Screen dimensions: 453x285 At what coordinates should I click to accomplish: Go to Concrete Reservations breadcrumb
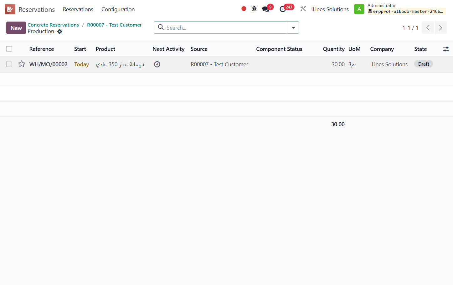coord(53,25)
